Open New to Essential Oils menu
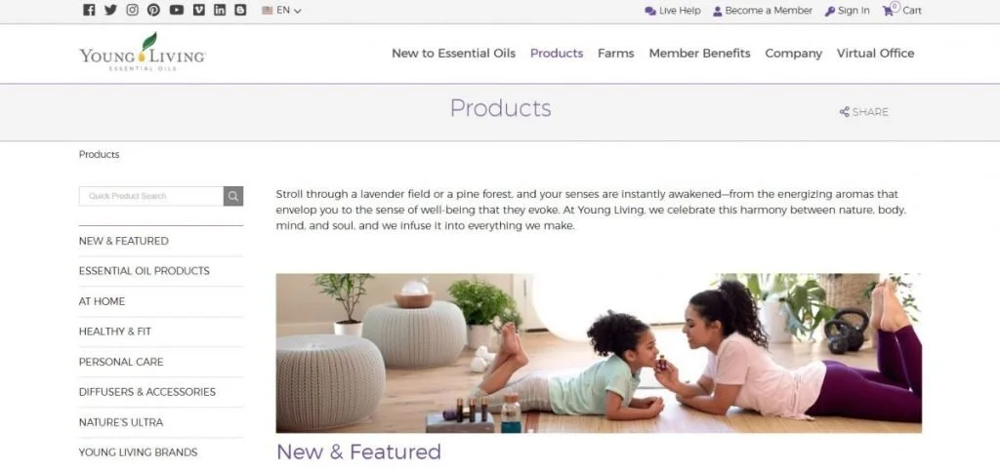1000x468 pixels. (x=453, y=54)
